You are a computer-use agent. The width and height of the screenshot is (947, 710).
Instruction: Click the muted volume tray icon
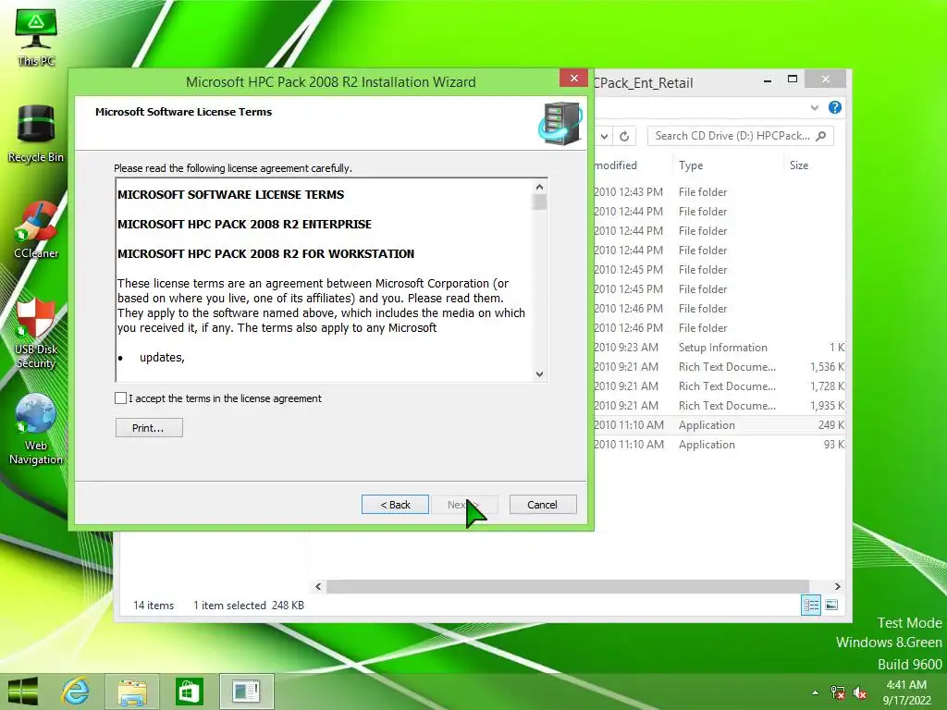859,692
